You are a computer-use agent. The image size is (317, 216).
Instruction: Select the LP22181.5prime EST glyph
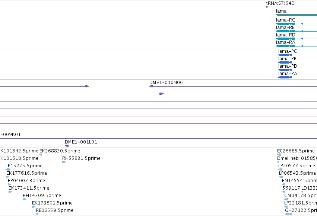tap(286, 207)
